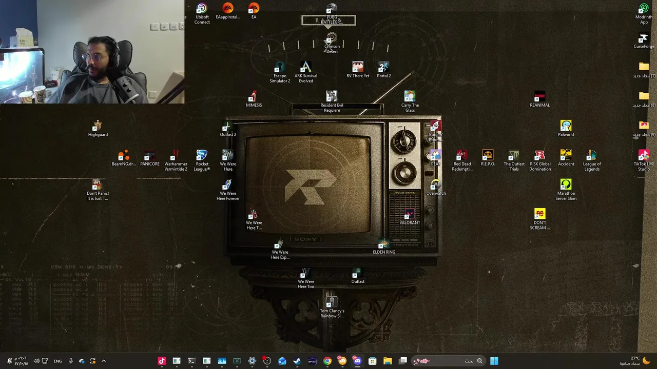Screen dimensions: 657x369
Task: Select the BeamNG.drive shortcut
Action: (124, 158)
